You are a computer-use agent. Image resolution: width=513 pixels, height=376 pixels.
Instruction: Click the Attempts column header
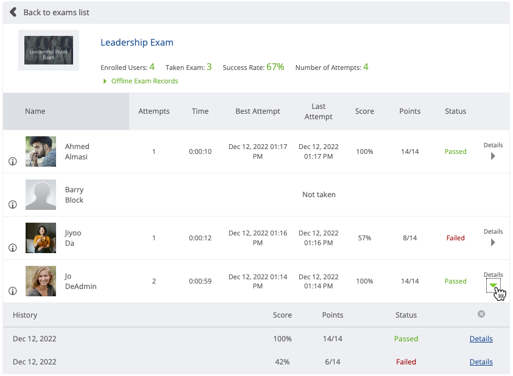(x=154, y=111)
